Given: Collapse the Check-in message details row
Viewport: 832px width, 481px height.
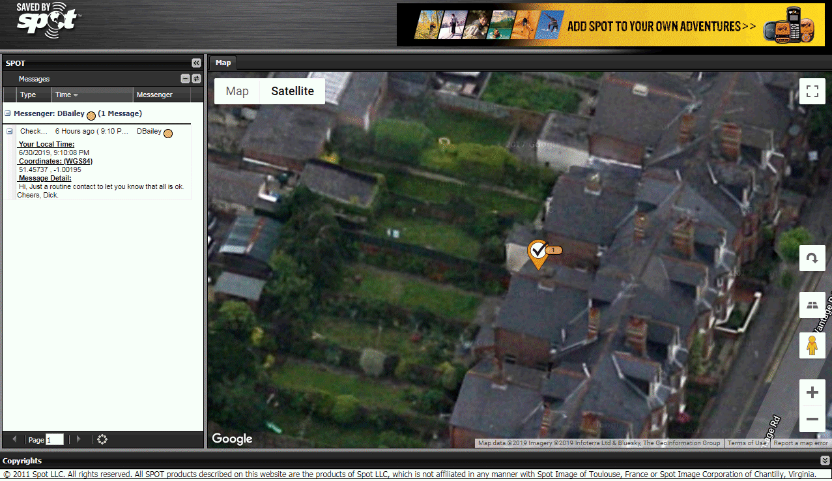Looking at the screenshot, I should point(10,132).
